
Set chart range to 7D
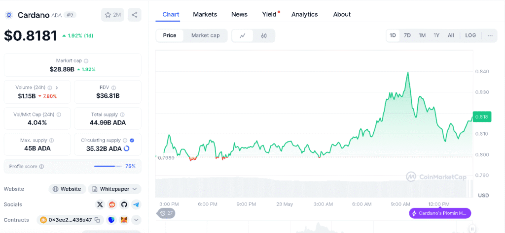click(407, 35)
